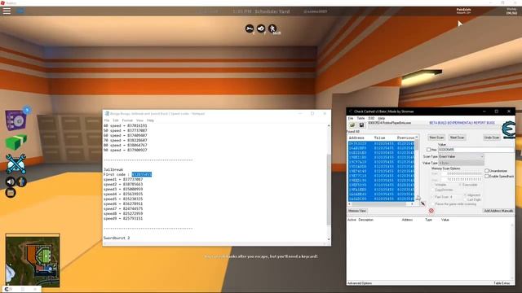Open the green cash stack icon
Image resolution: width=522 pixels, height=293 pixels.
[15, 142]
